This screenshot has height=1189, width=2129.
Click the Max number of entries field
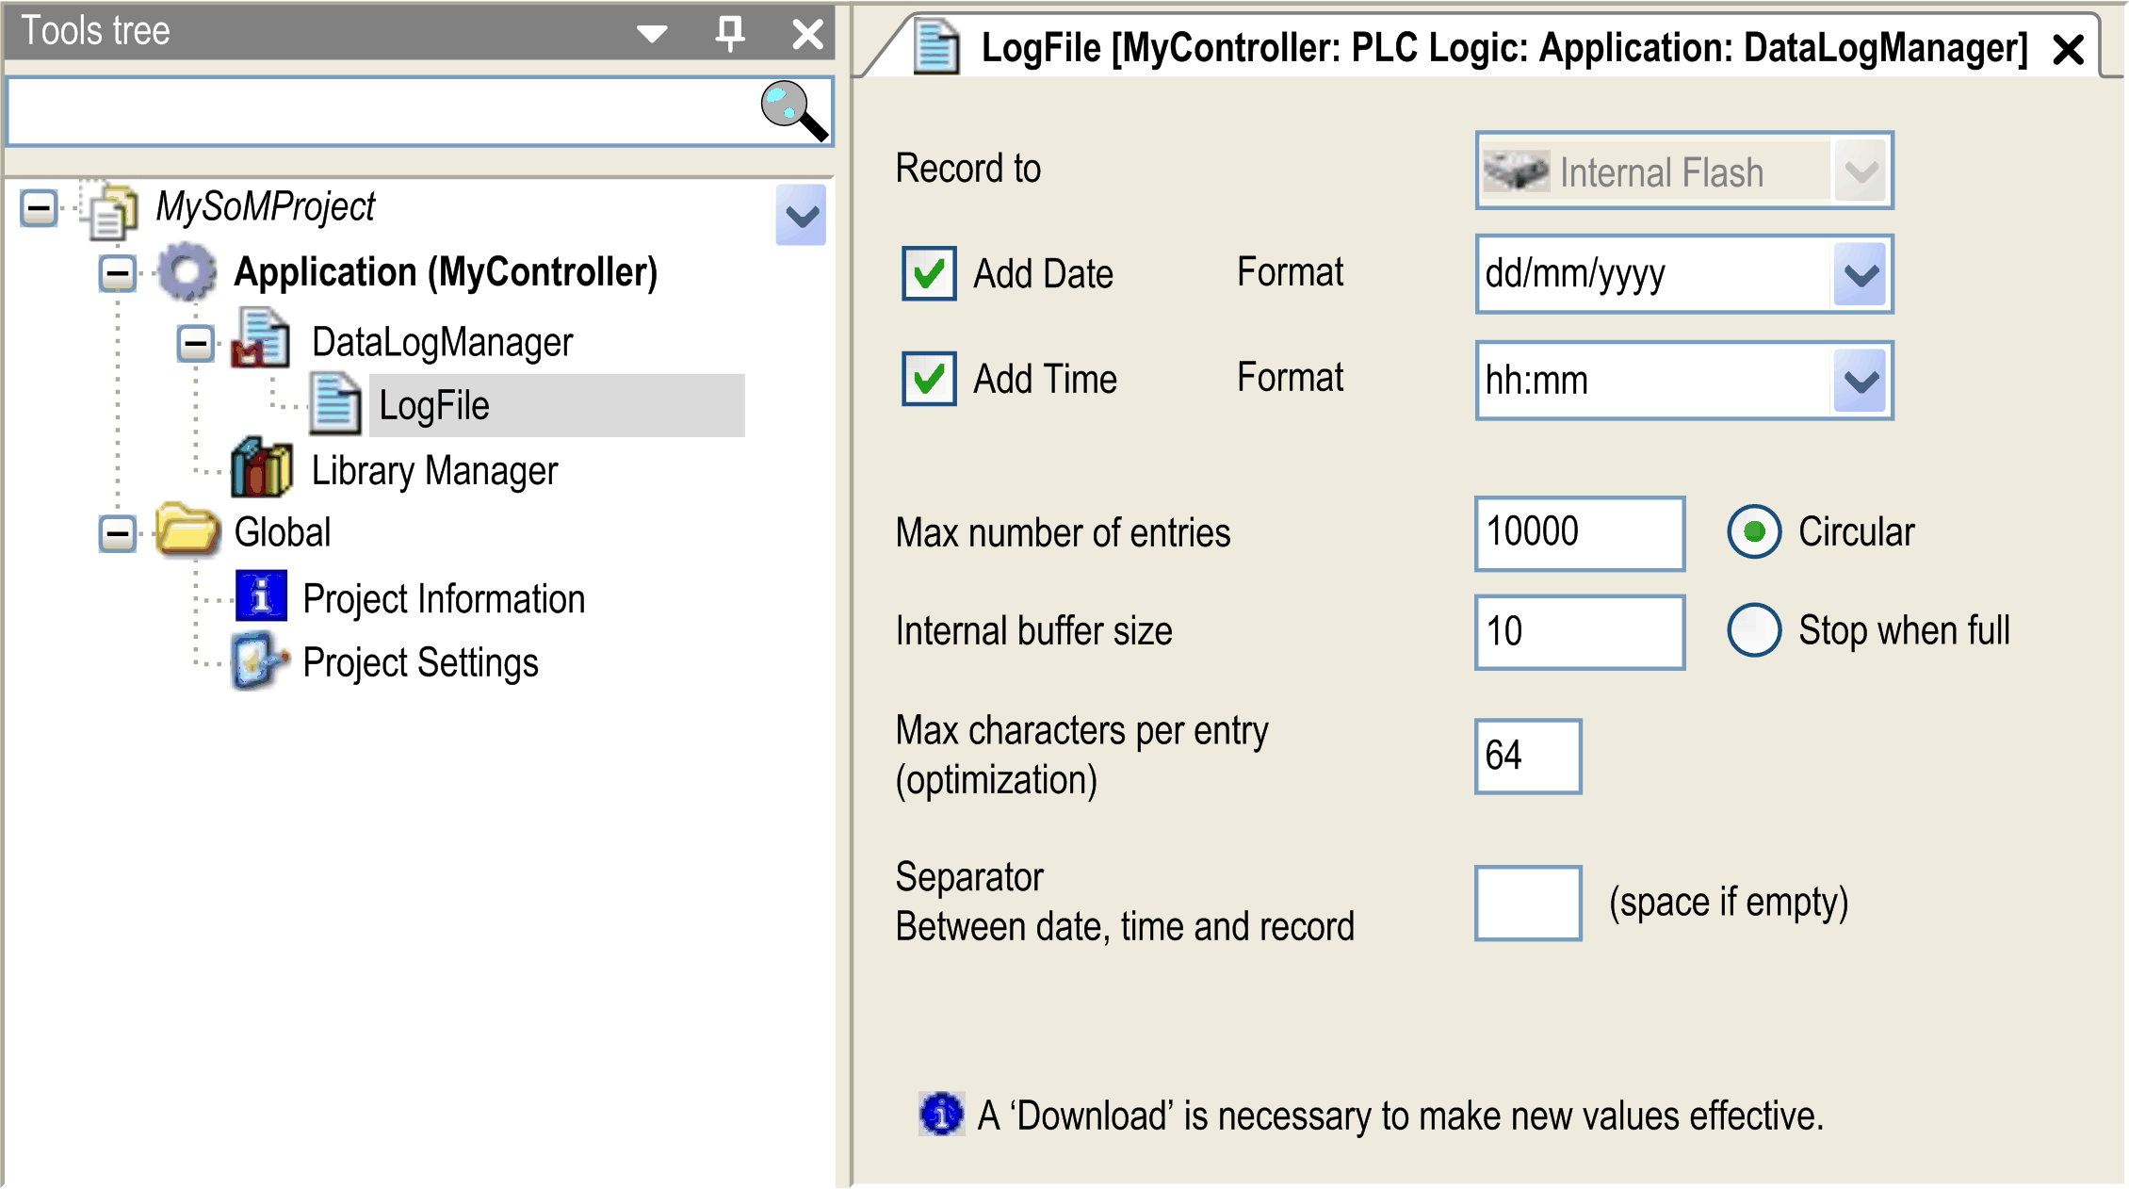[x=1579, y=532]
